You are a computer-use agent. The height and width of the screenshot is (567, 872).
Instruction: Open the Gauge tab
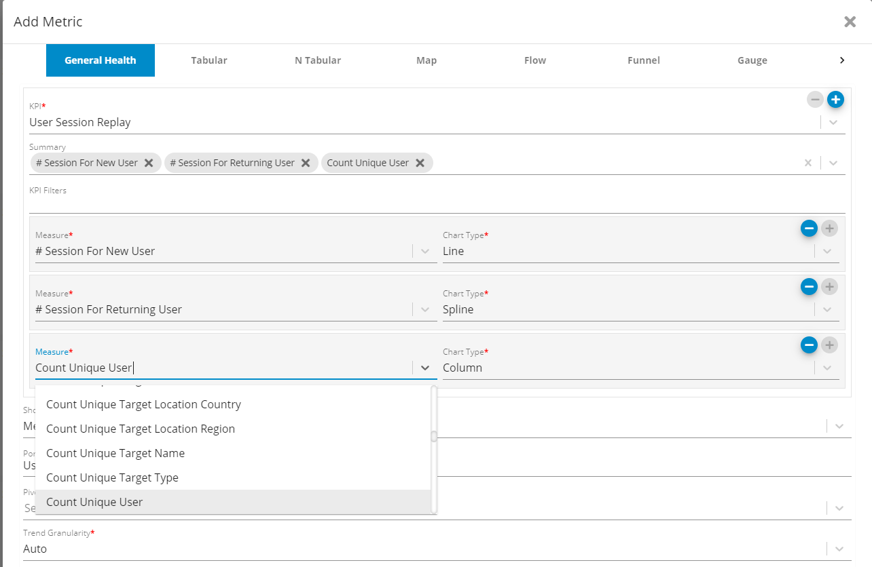click(x=752, y=60)
